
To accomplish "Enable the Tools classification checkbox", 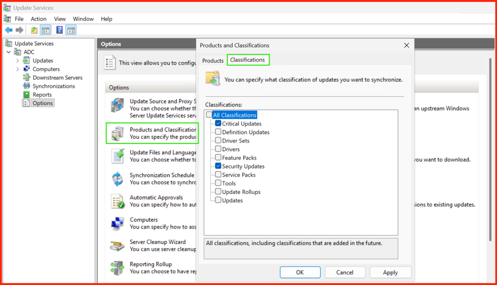I will tap(218, 183).
